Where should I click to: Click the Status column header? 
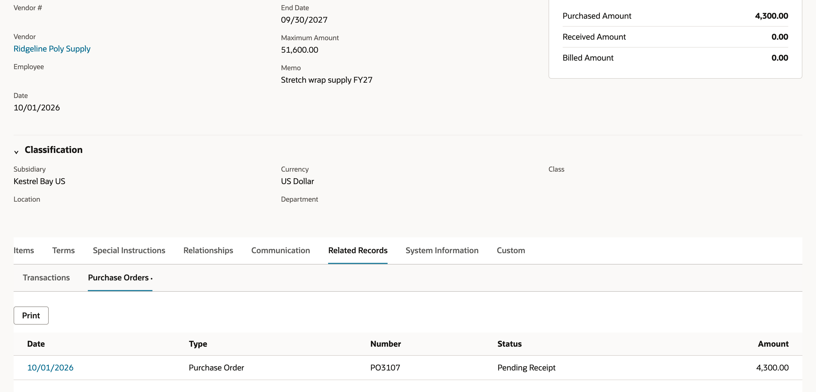[x=509, y=344]
